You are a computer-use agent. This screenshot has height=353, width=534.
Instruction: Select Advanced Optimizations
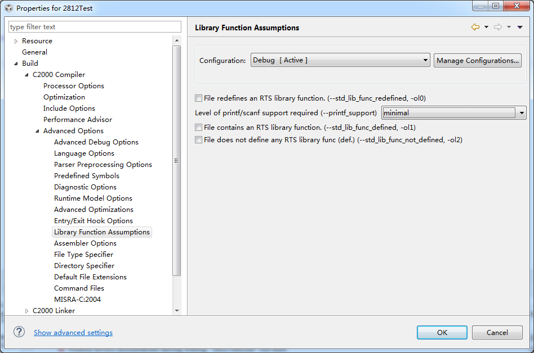click(x=94, y=209)
